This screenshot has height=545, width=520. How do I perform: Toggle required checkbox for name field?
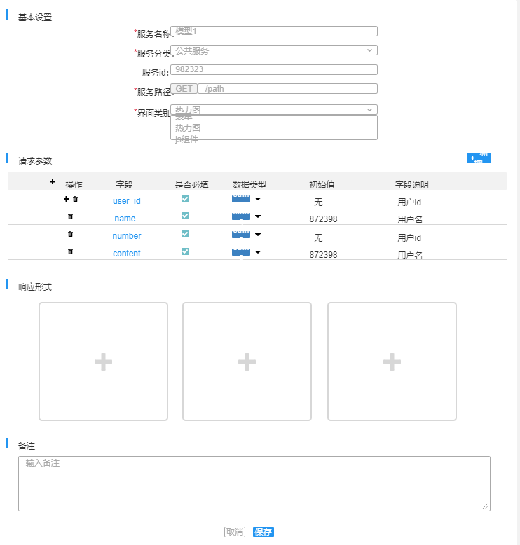tap(185, 216)
